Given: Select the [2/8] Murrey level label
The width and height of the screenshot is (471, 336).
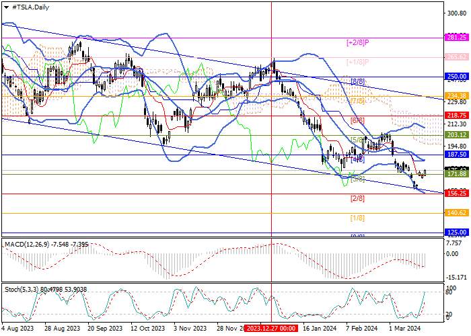Looking at the screenshot, I should click(357, 198).
